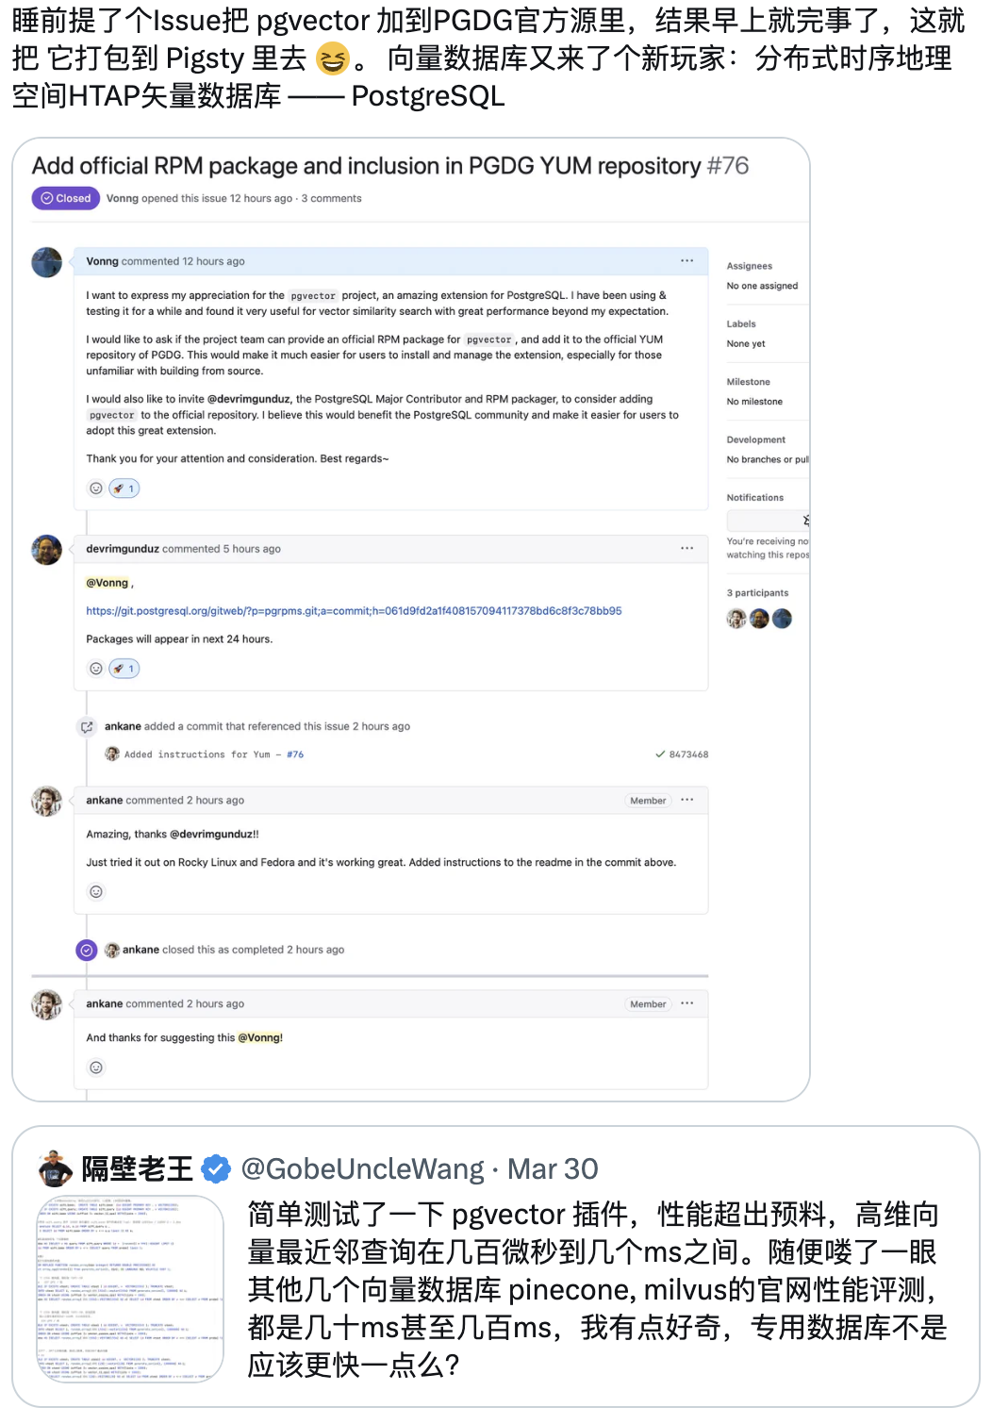The height and width of the screenshot is (1424, 992).
Task: Open devrimgunduz's comment three-dot menu
Action: coord(687,548)
